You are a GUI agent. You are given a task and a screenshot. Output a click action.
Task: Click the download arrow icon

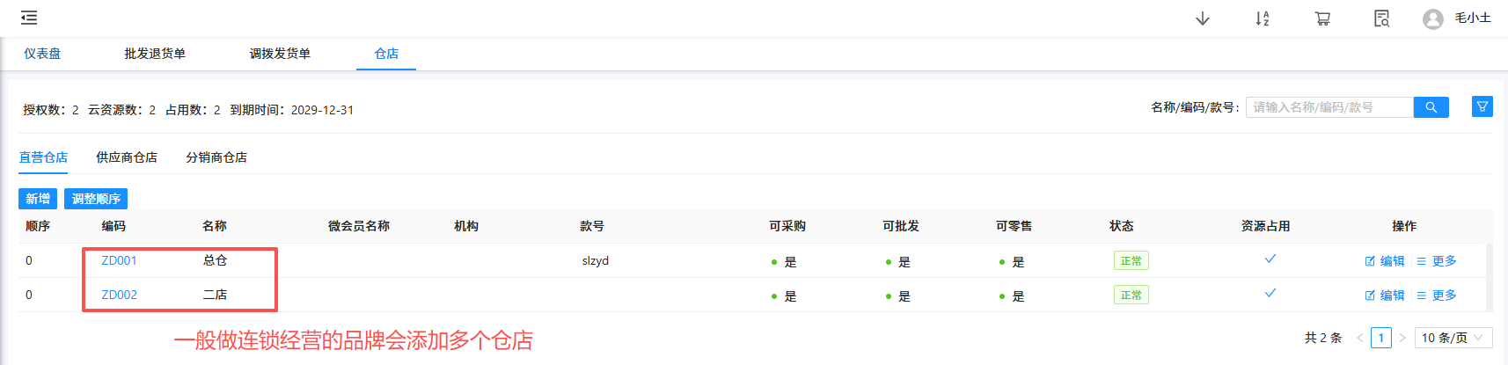1202,18
